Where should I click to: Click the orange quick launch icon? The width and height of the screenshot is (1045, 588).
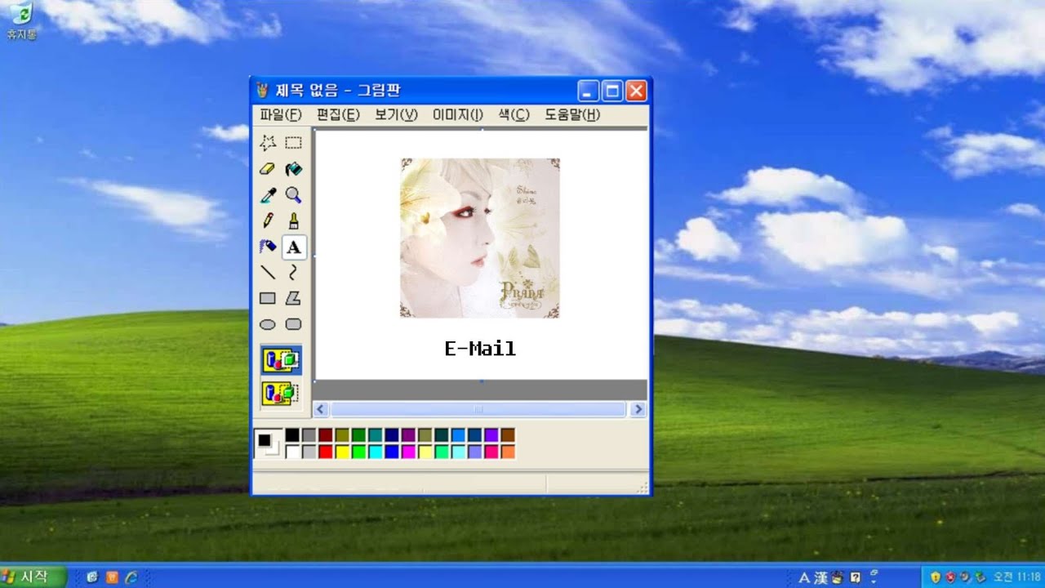pyautogui.click(x=112, y=577)
